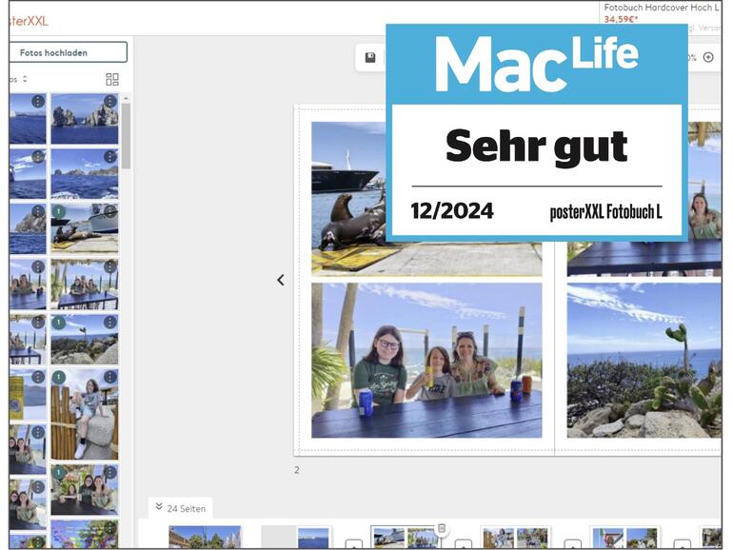The height and width of the screenshot is (550, 733).
Task: Select the cactus ocean photo on right page
Action: (x=644, y=361)
